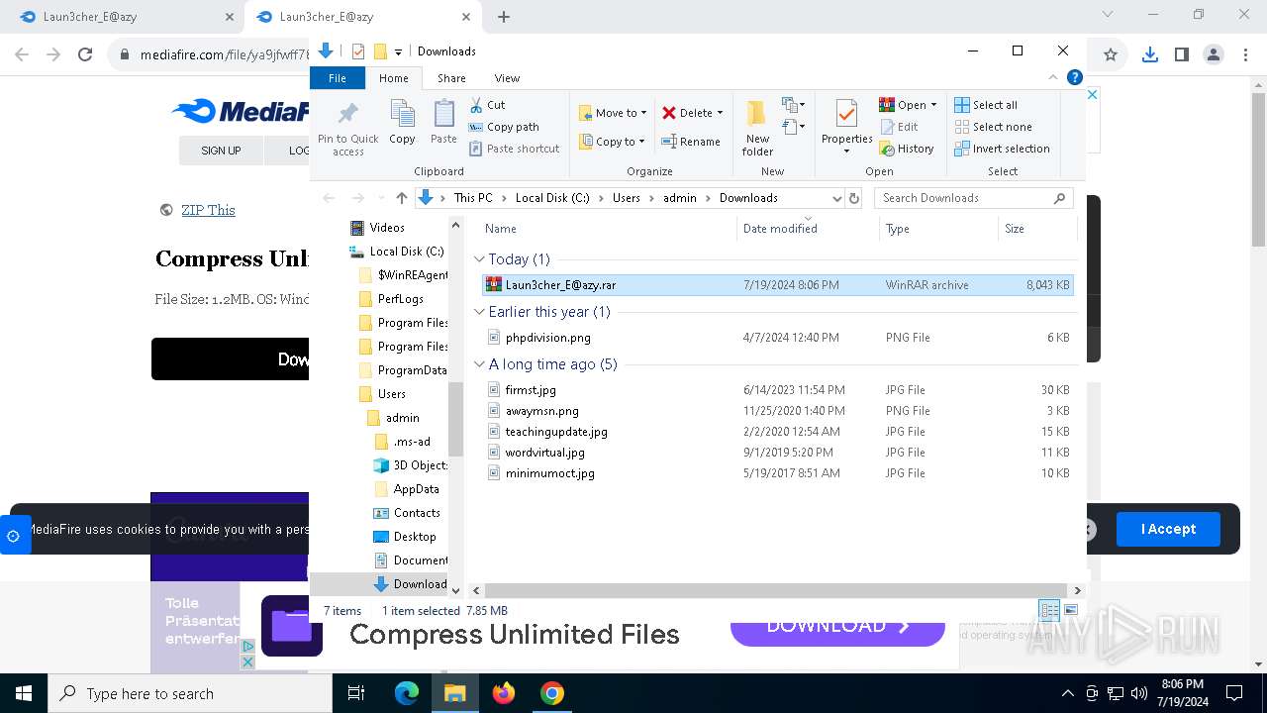Customize Quick Access Toolbar dropdown arrow
Image resolution: width=1267 pixels, height=713 pixels.
point(398,51)
